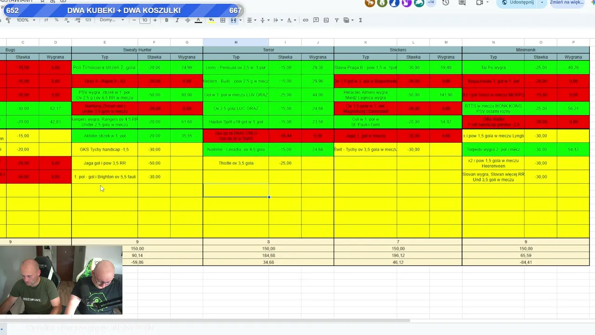Click the insert link icon
This screenshot has height=335, width=595.
[305, 20]
